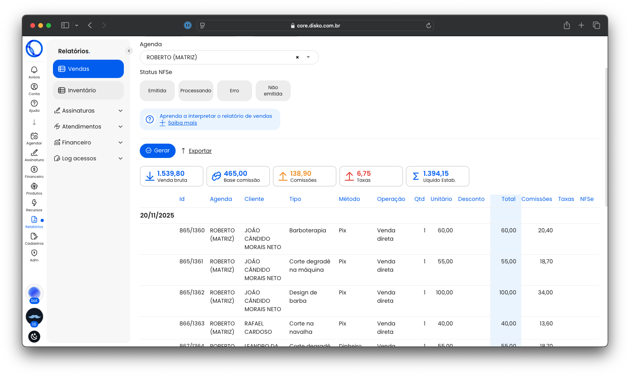Screen dimensions: 630x376
Task: Show Safari tab overview
Action: click(x=597, y=25)
